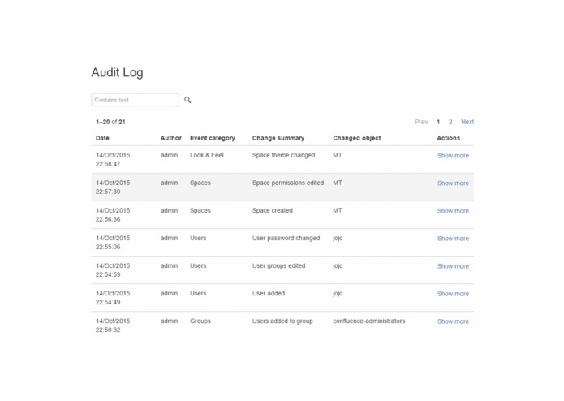Image resolution: width=564 pixels, height=401 pixels.
Task: Click 'Spaces' category in Space permissions edited row
Action: 200,183
